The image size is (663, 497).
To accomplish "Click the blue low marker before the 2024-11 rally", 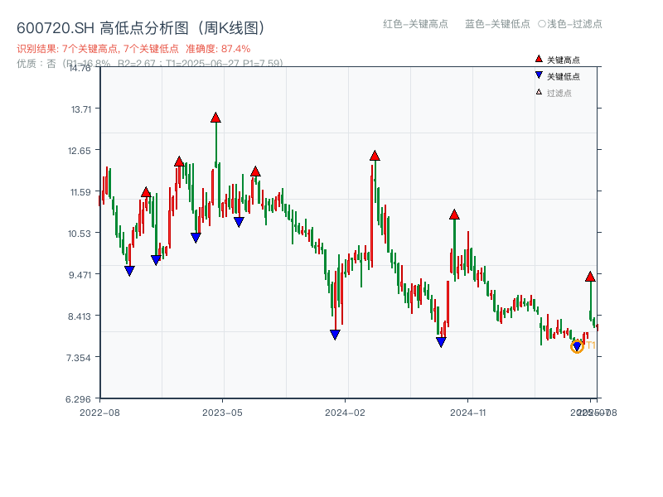I will click(441, 342).
